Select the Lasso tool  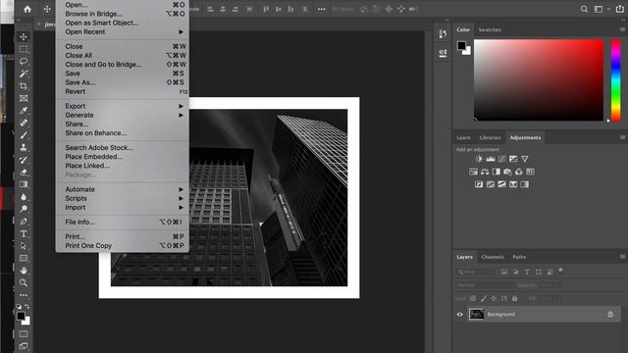pyautogui.click(x=24, y=61)
